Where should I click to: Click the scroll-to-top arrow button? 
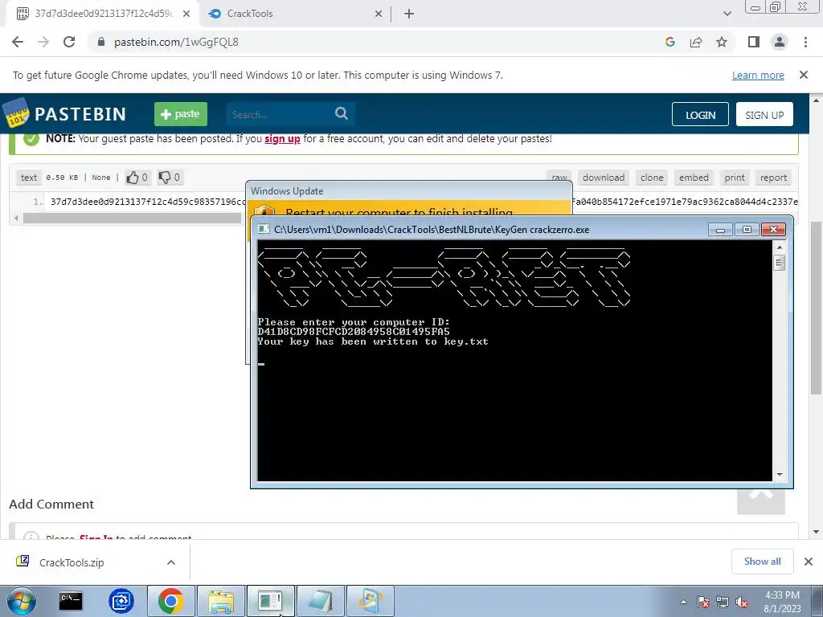(761, 501)
